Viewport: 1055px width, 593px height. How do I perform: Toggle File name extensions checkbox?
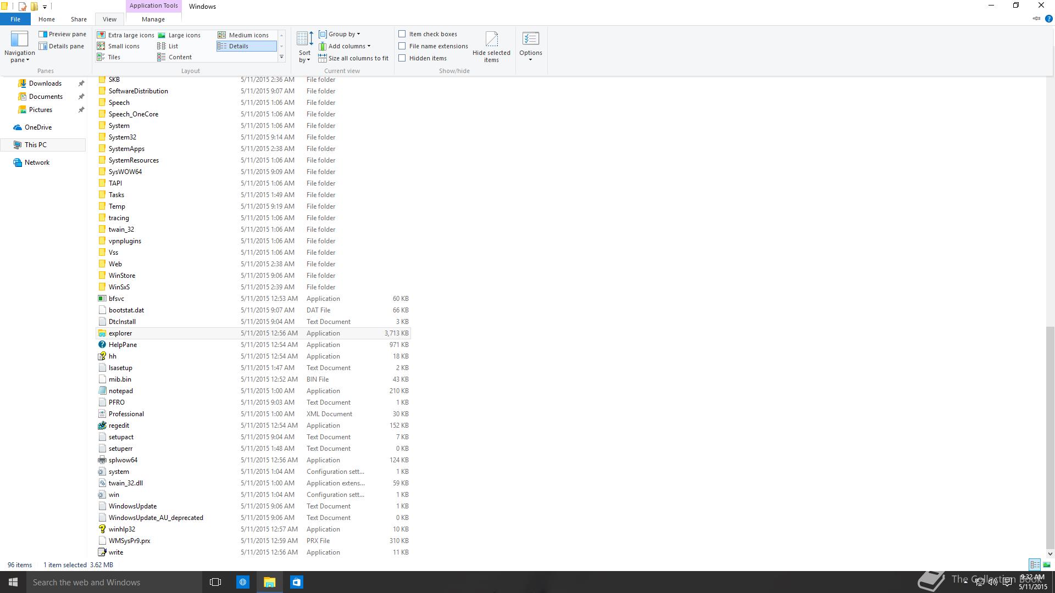402,46
